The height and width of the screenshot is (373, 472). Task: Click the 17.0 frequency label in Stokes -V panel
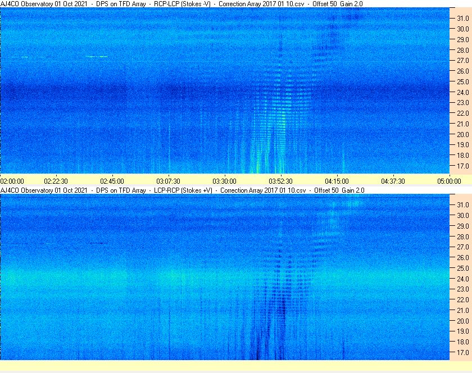point(463,166)
